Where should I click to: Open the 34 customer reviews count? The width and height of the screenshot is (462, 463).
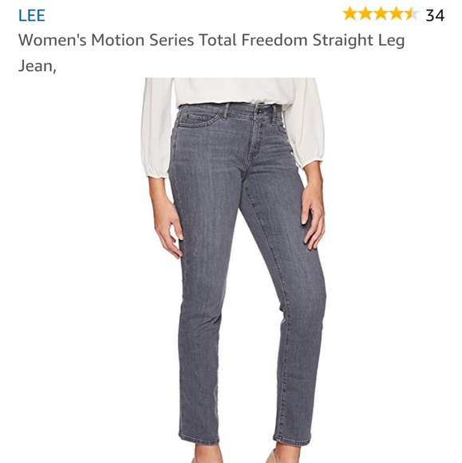(435, 15)
